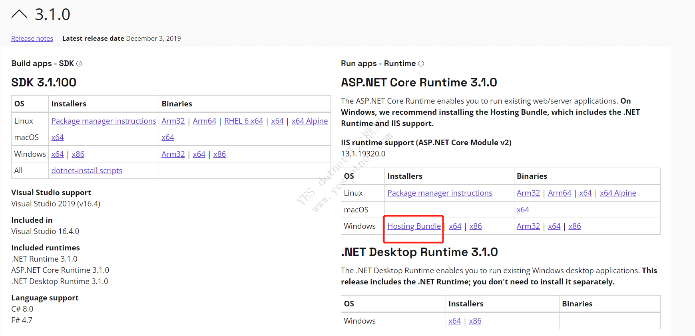Select the F# 4.7 language text
695x336 pixels.
(x=22, y=320)
